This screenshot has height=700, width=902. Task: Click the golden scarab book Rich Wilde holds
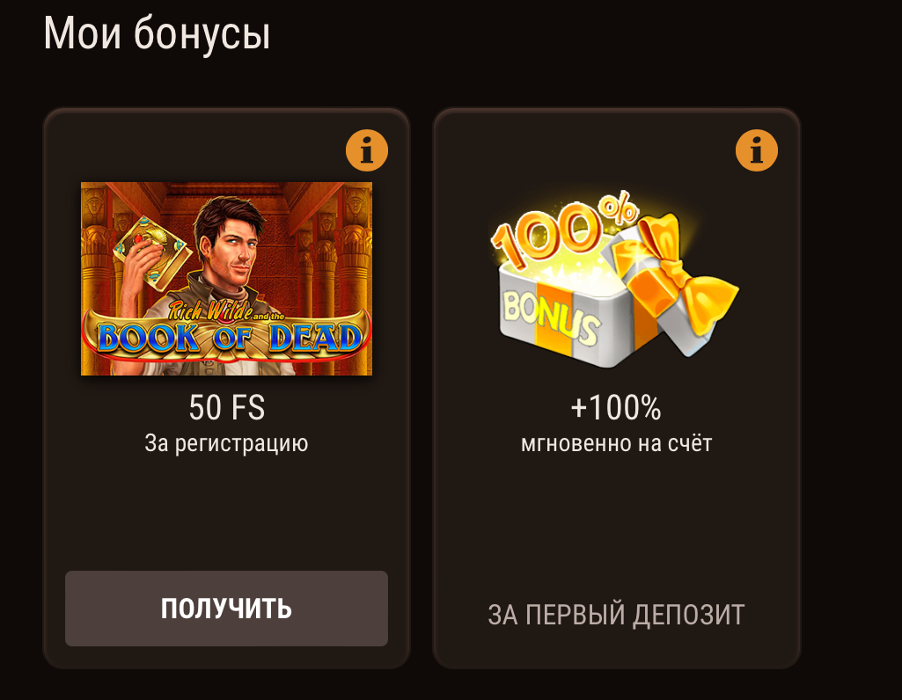150,252
